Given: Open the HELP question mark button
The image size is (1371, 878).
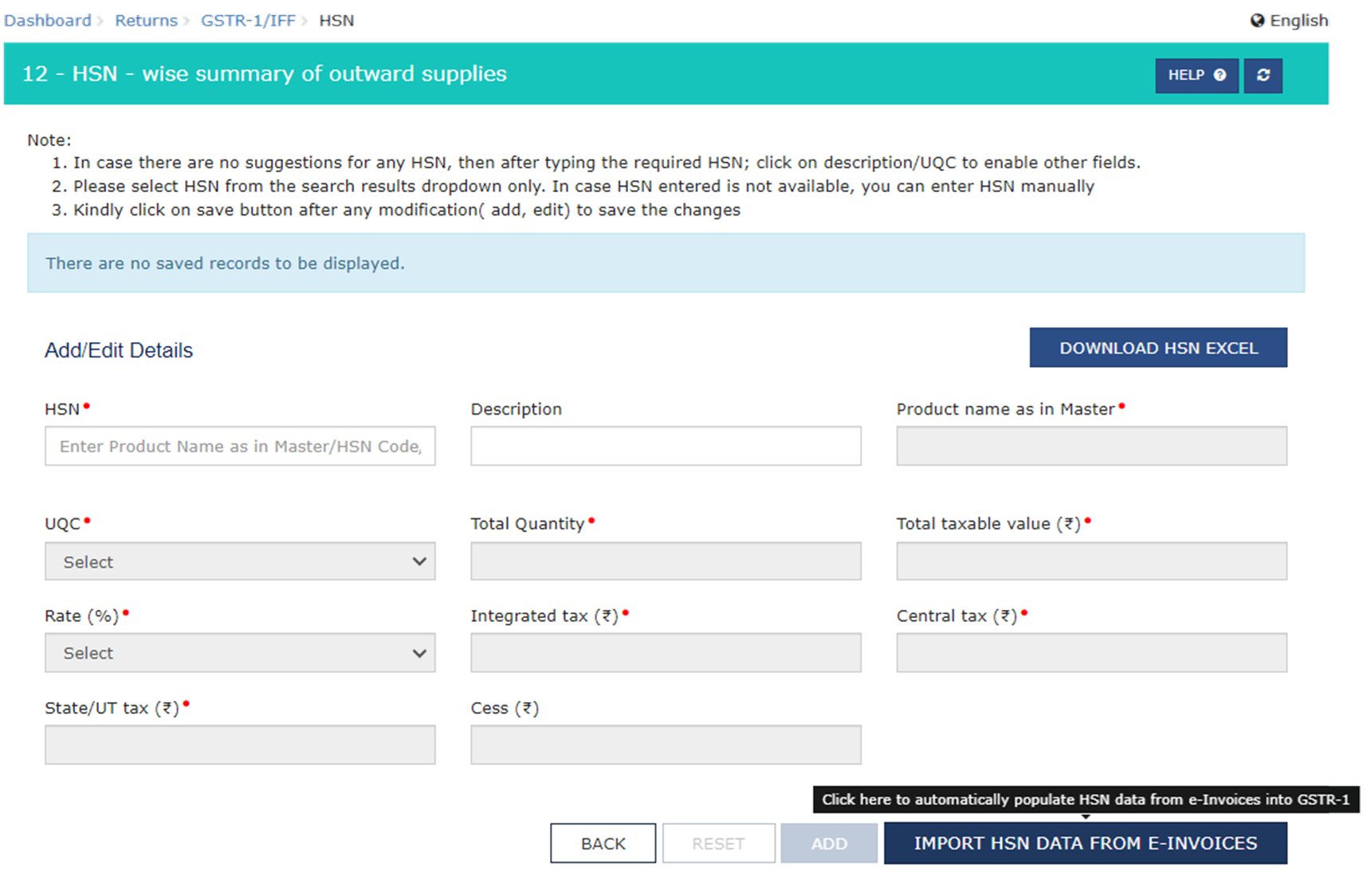Looking at the screenshot, I should coord(1196,75).
